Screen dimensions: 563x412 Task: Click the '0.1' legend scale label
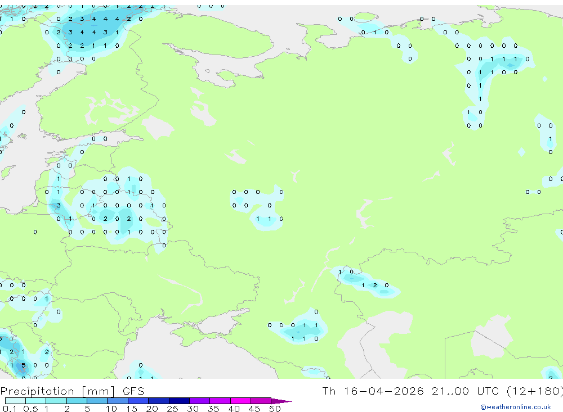pyautogui.click(x=10, y=409)
